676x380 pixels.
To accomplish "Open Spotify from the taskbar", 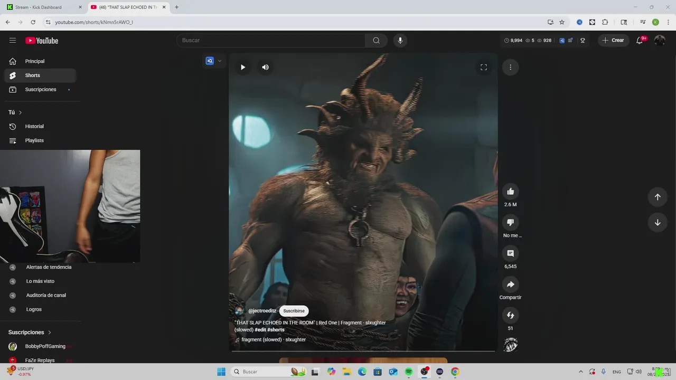I will pos(409,372).
